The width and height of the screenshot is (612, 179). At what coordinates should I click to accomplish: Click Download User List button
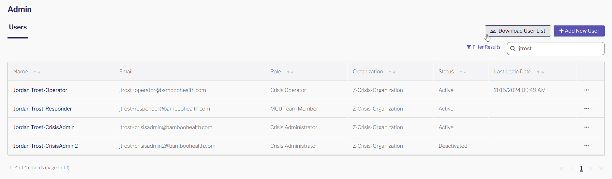coord(518,31)
